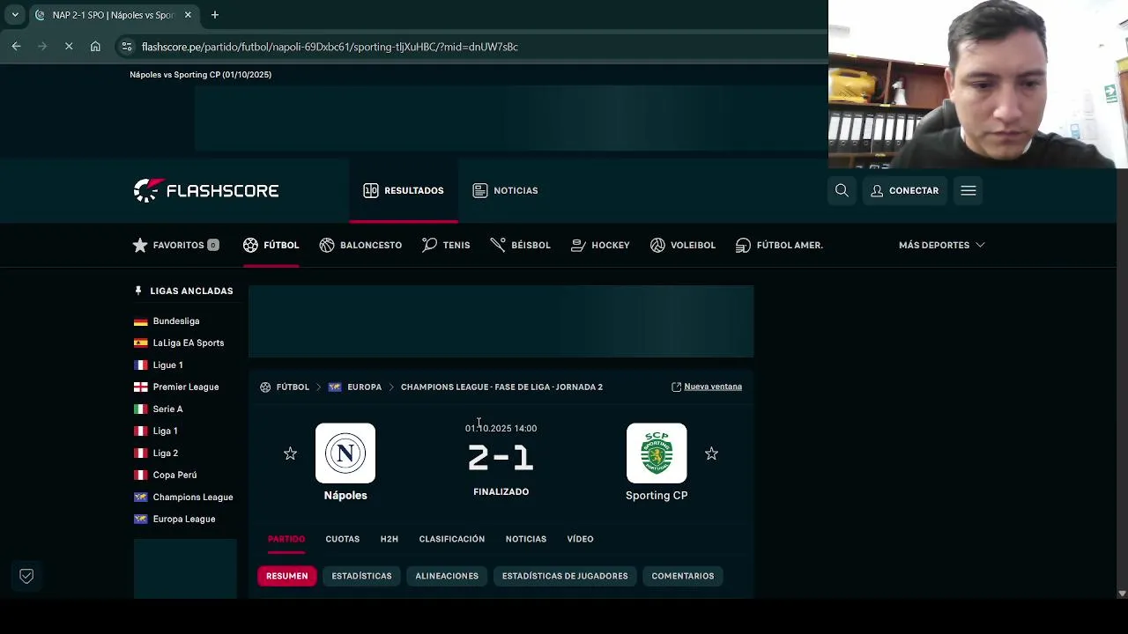
Task: Select Estadísticas de Jugadores sub-tab
Action: 565,576
